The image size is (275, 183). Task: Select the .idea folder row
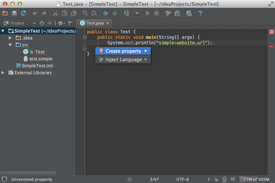click(38, 38)
